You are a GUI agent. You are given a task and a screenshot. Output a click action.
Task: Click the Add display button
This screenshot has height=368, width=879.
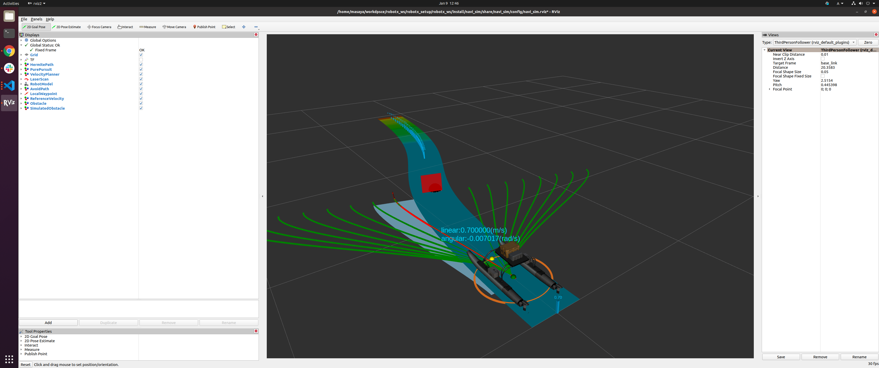(48, 323)
